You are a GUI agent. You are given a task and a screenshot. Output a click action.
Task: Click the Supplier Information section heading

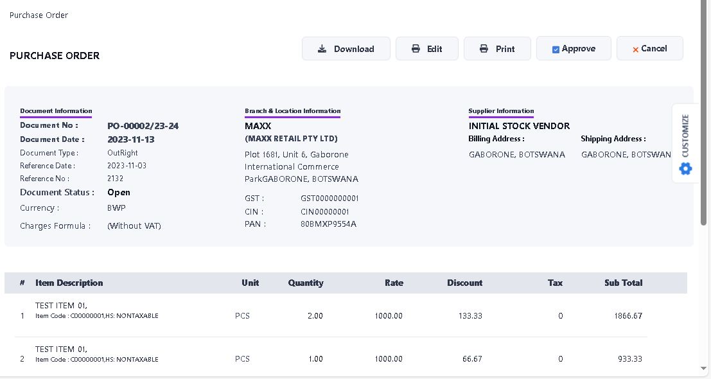point(501,111)
